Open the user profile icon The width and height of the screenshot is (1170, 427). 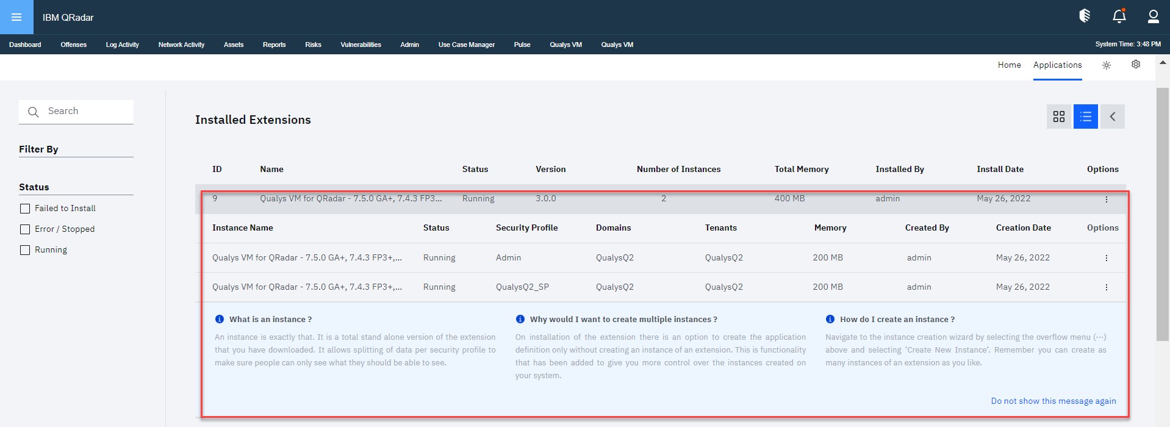(1153, 16)
